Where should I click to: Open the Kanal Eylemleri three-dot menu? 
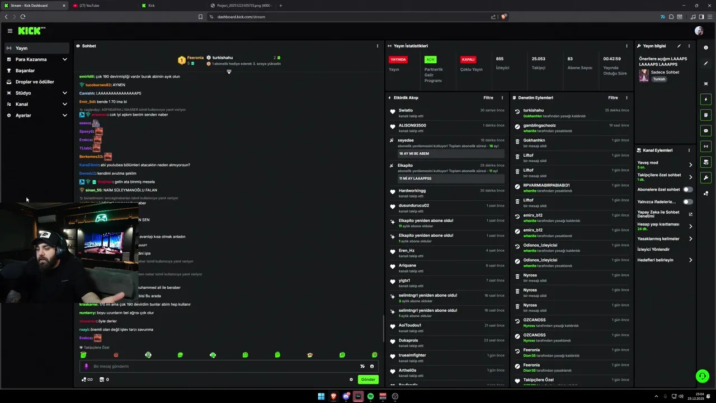tap(689, 150)
